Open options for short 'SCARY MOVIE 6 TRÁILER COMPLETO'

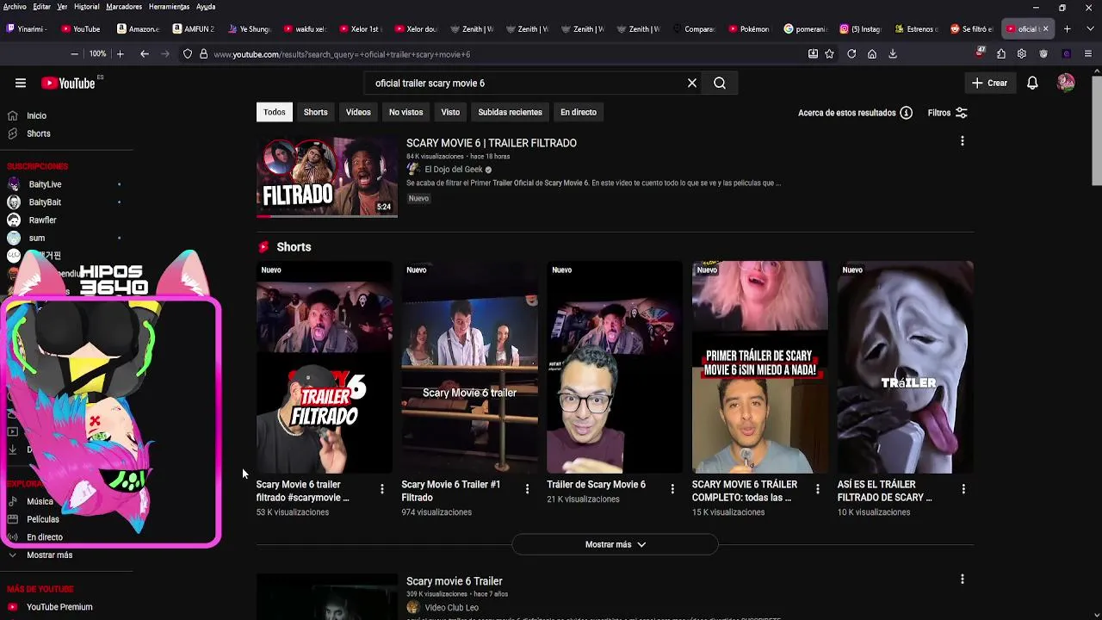tap(818, 489)
